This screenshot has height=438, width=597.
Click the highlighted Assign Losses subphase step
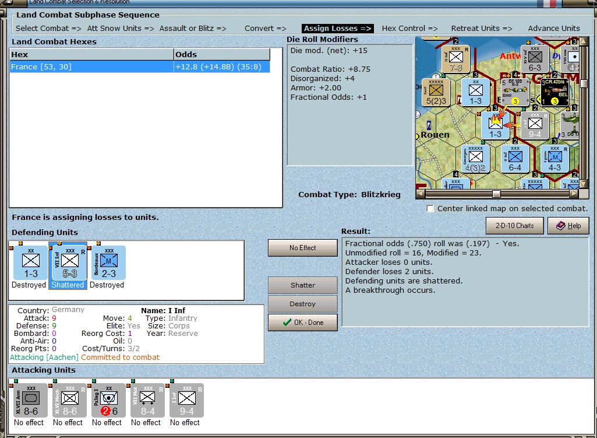pyautogui.click(x=337, y=28)
